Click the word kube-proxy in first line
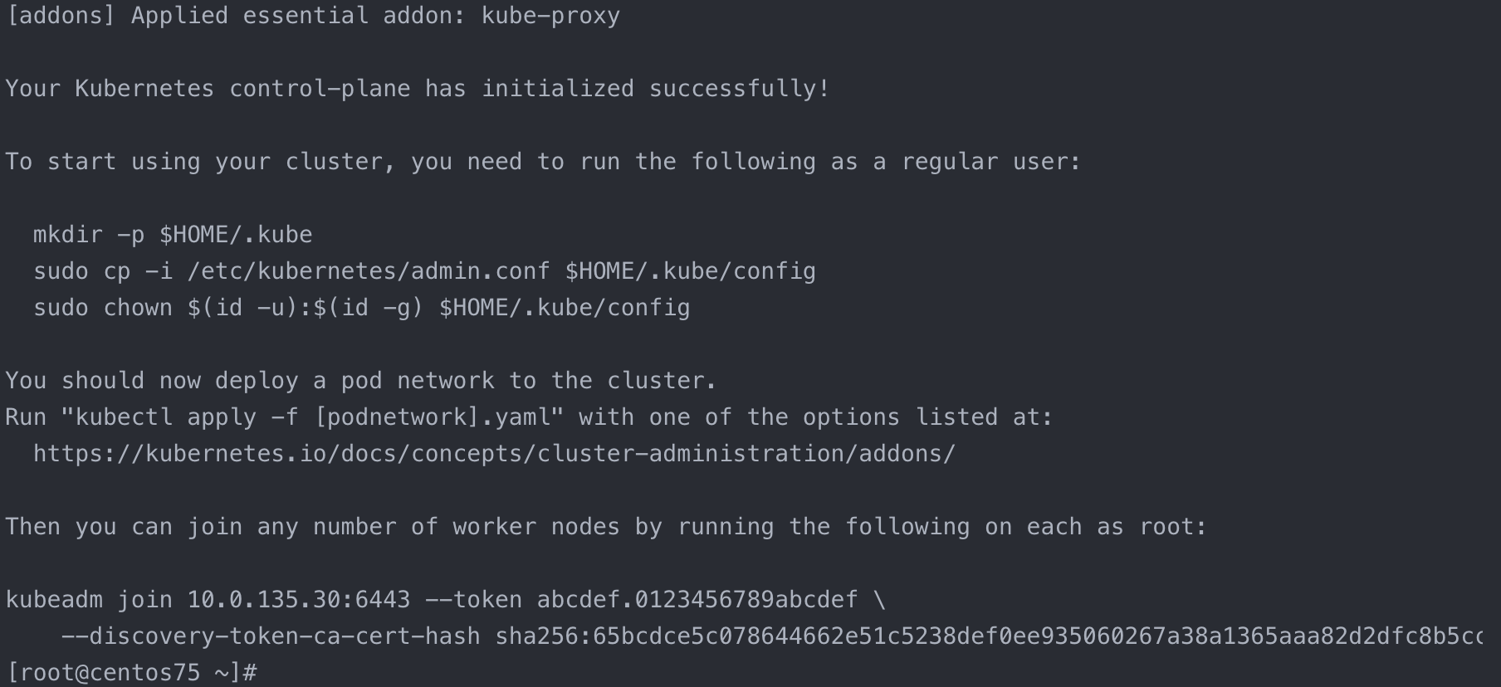The width and height of the screenshot is (1501, 687). (x=551, y=16)
